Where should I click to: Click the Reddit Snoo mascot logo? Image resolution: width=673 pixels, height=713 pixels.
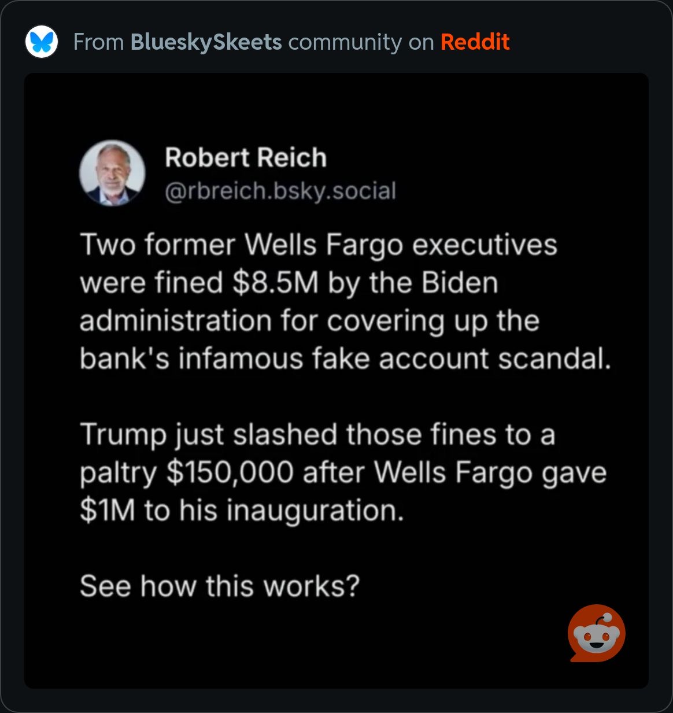click(596, 634)
